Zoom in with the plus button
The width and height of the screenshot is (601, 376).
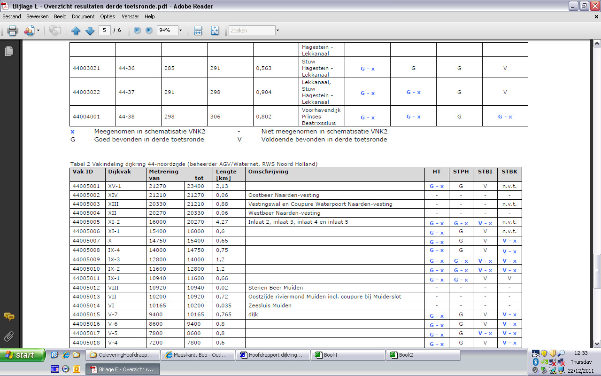click(x=149, y=31)
